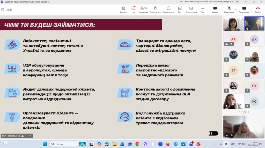Open the Вид layout options
The image size is (265, 148).
pos(180,10)
